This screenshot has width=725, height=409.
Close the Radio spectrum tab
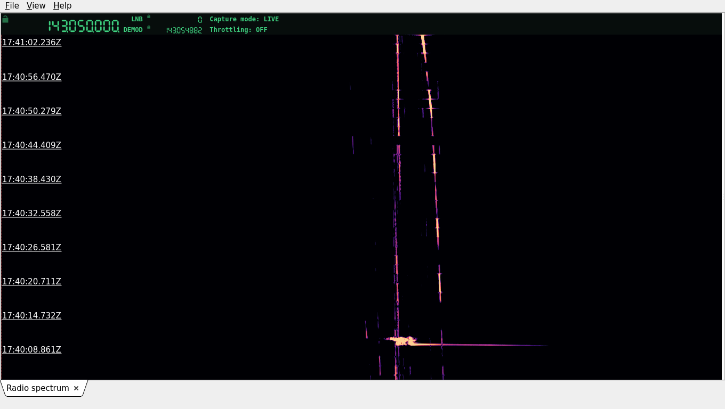[76, 388]
